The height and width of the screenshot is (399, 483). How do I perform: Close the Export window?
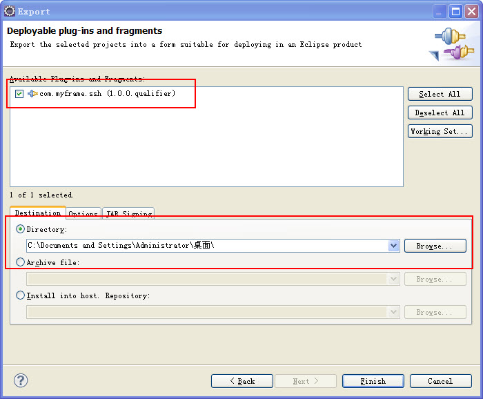point(471,12)
